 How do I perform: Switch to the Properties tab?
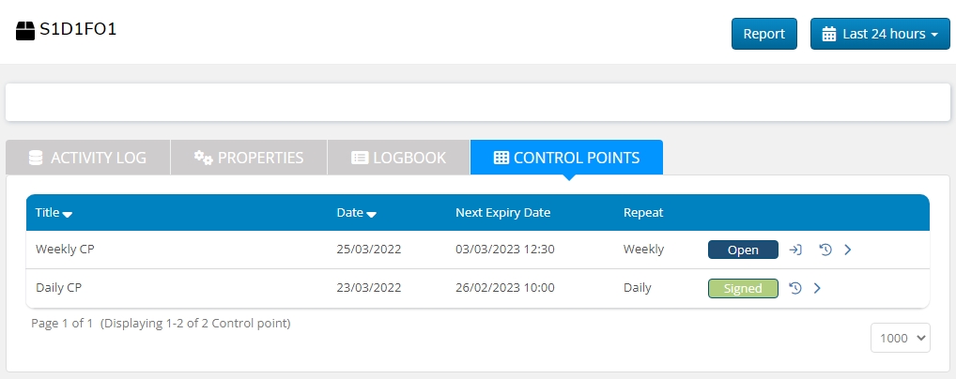click(249, 158)
